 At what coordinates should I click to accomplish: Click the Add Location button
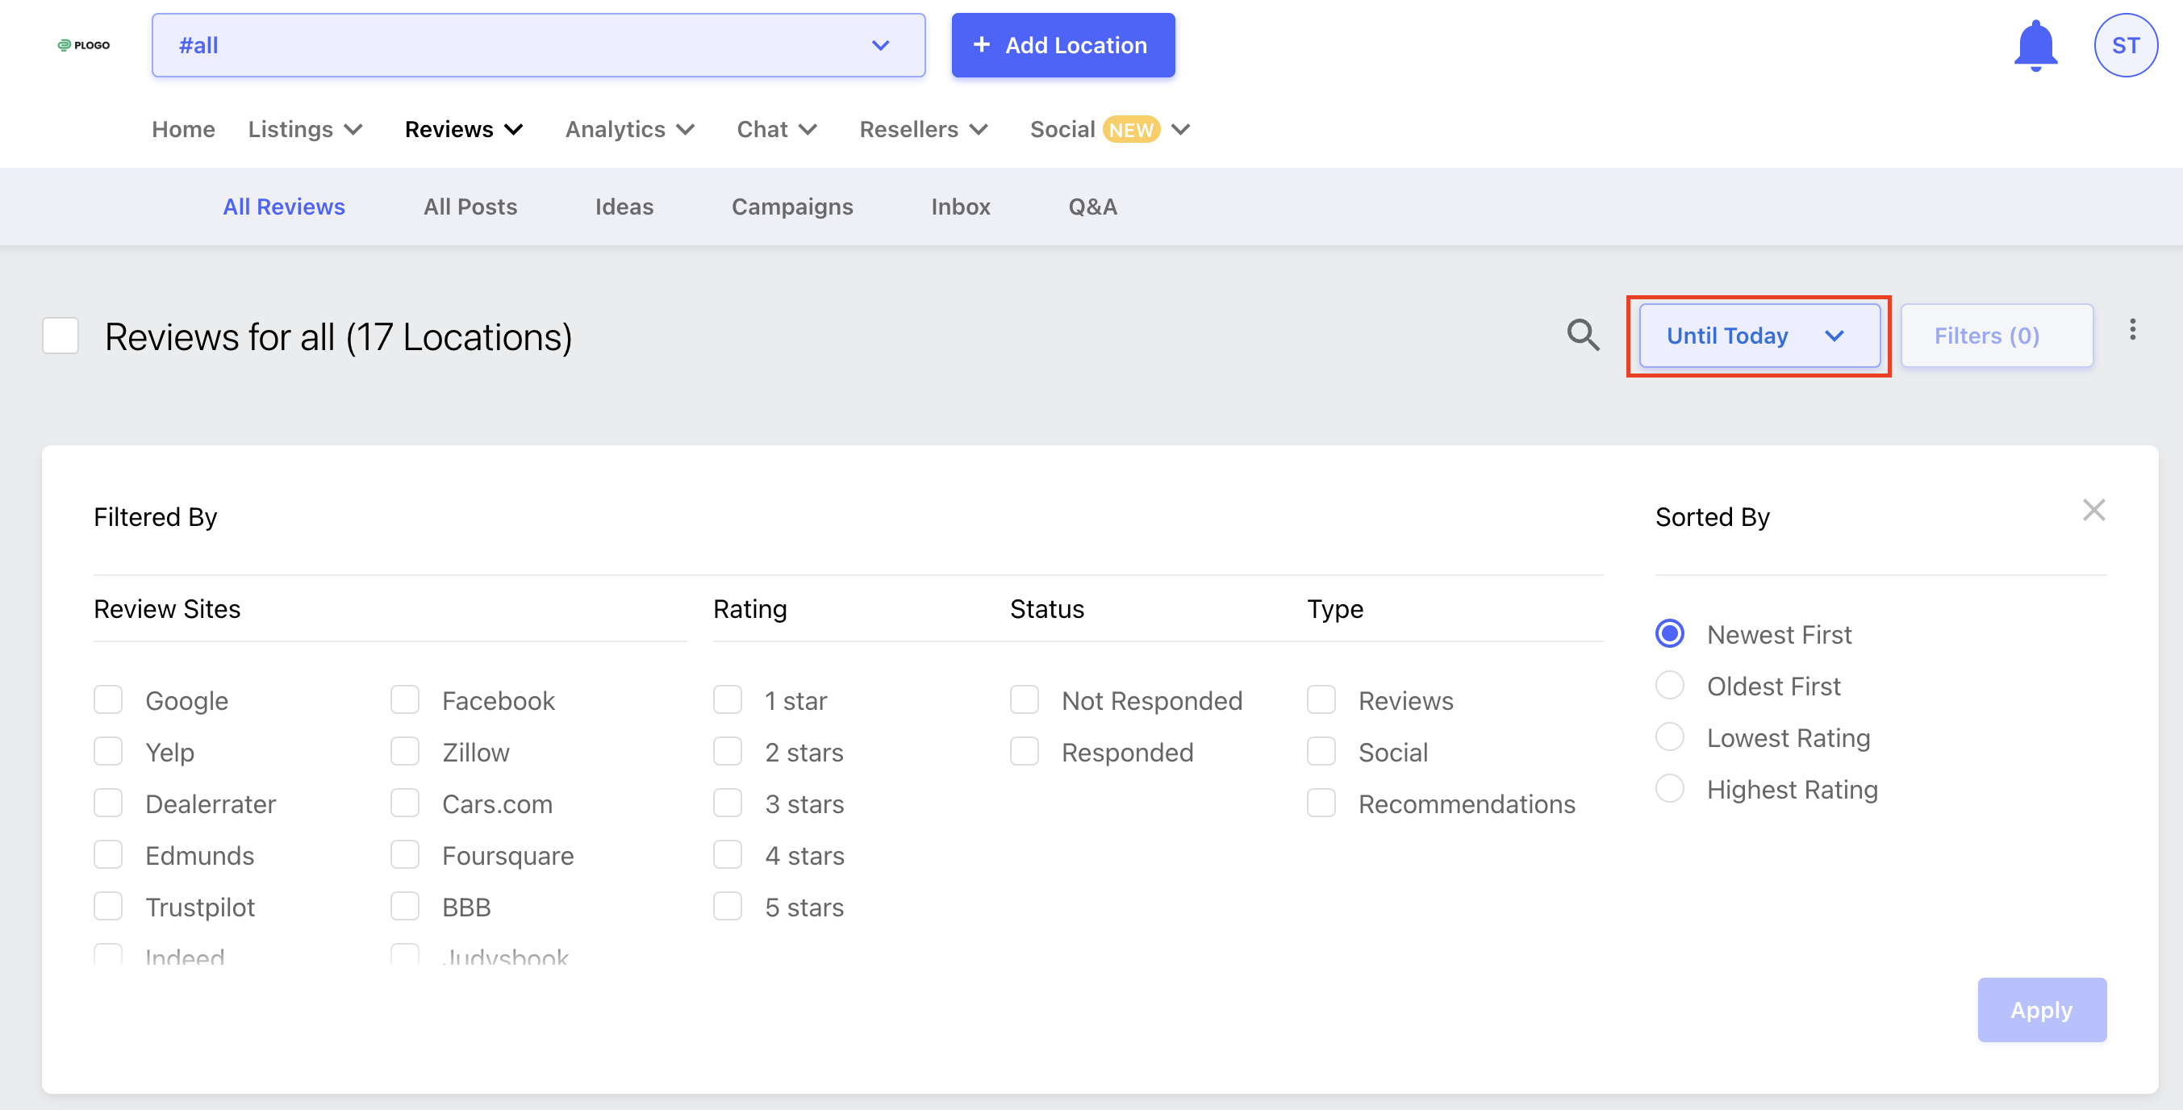[x=1062, y=46]
